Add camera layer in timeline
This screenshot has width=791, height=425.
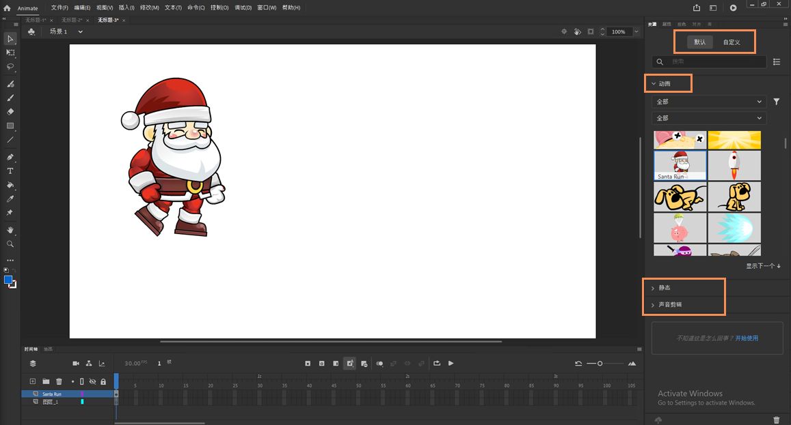(76, 364)
